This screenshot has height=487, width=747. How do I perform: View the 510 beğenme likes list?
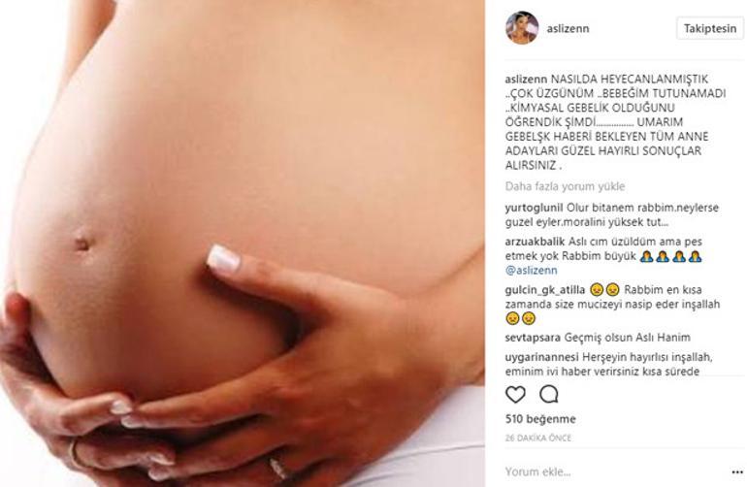(540, 419)
